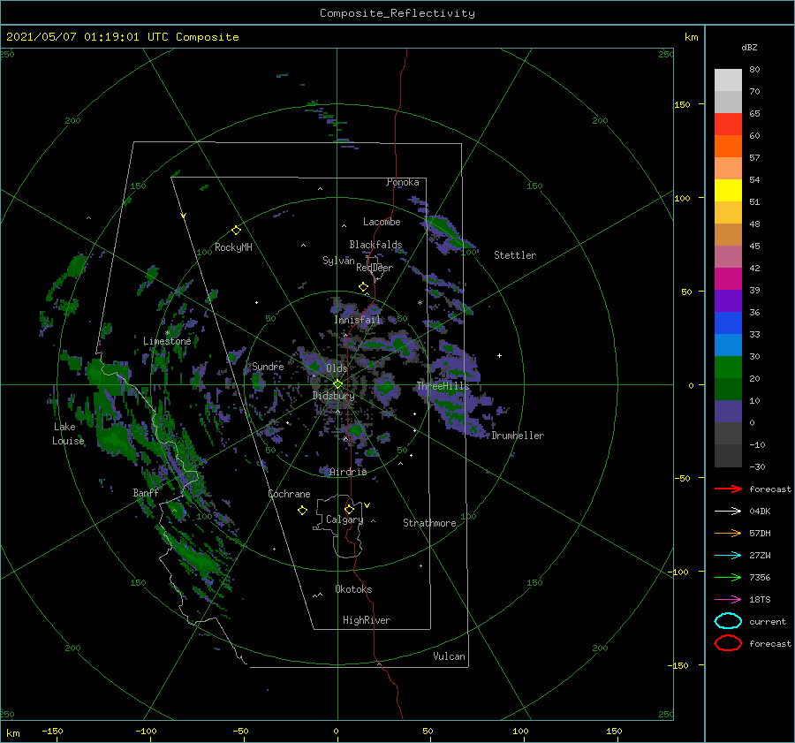The width and height of the screenshot is (795, 743).
Task: Click the 0 dBZ purple color swatch
Action: click(x=728, y=411)
